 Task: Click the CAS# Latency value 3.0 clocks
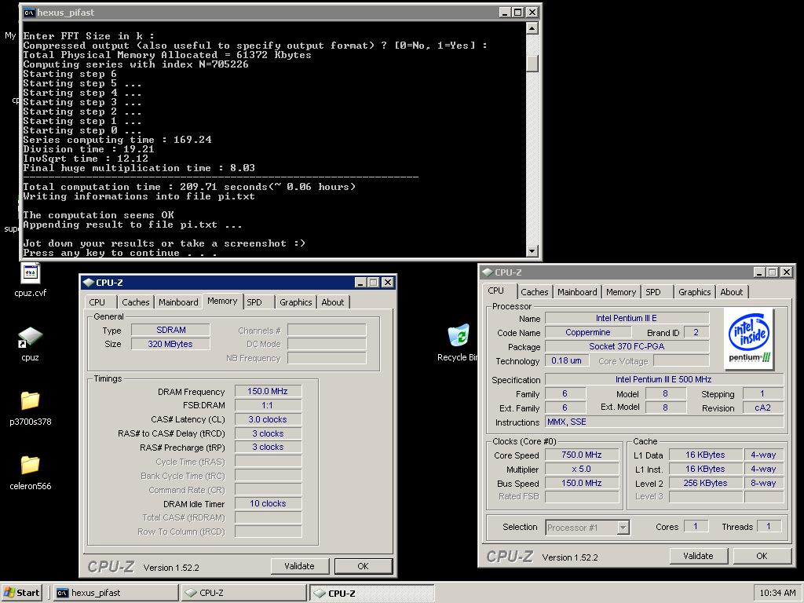[x=268, y=419]
